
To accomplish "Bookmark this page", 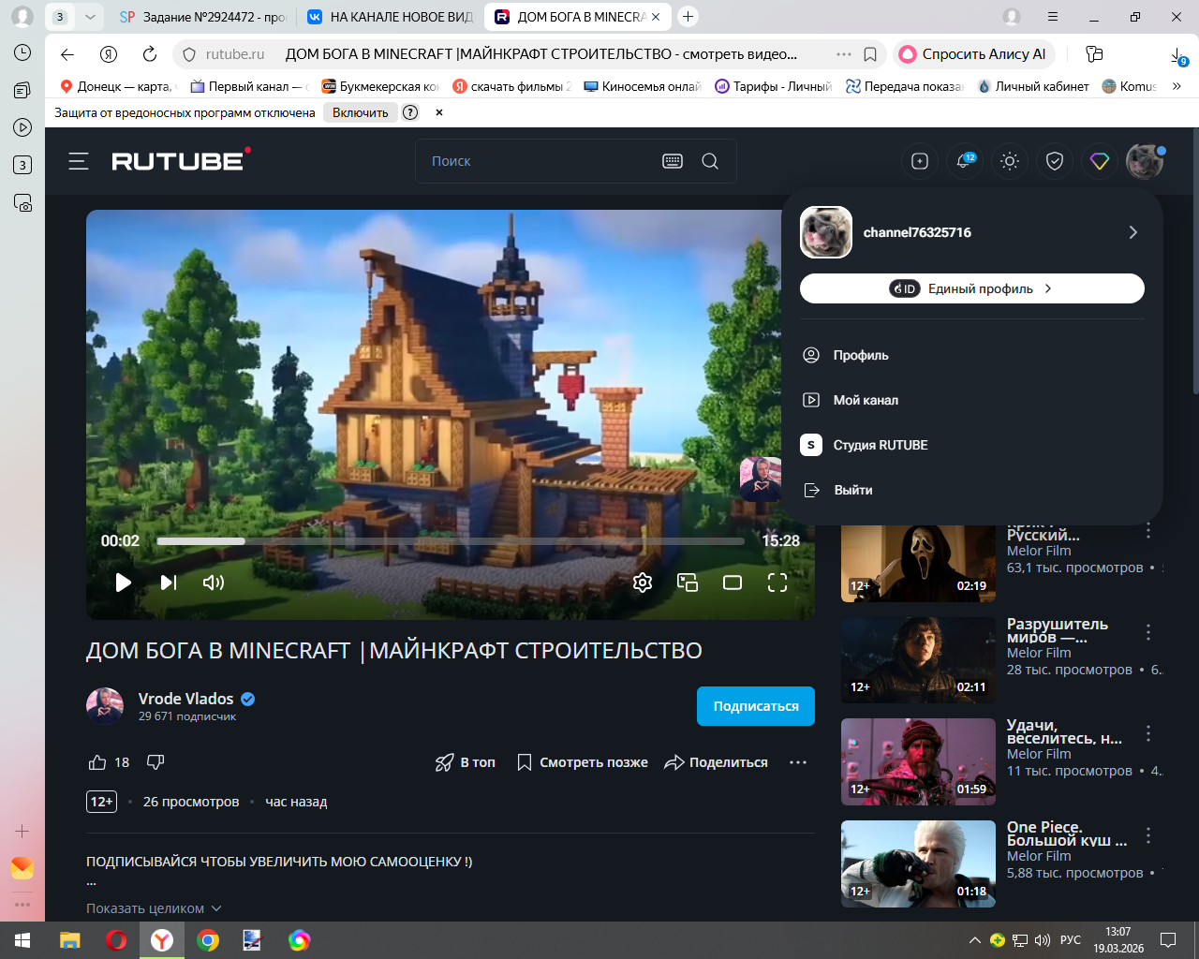I will [870, 54].
